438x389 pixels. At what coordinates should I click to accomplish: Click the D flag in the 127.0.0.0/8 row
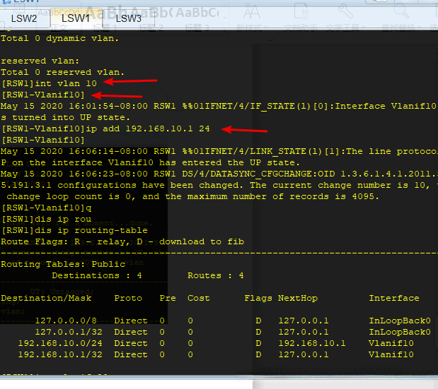pos(258,321)
